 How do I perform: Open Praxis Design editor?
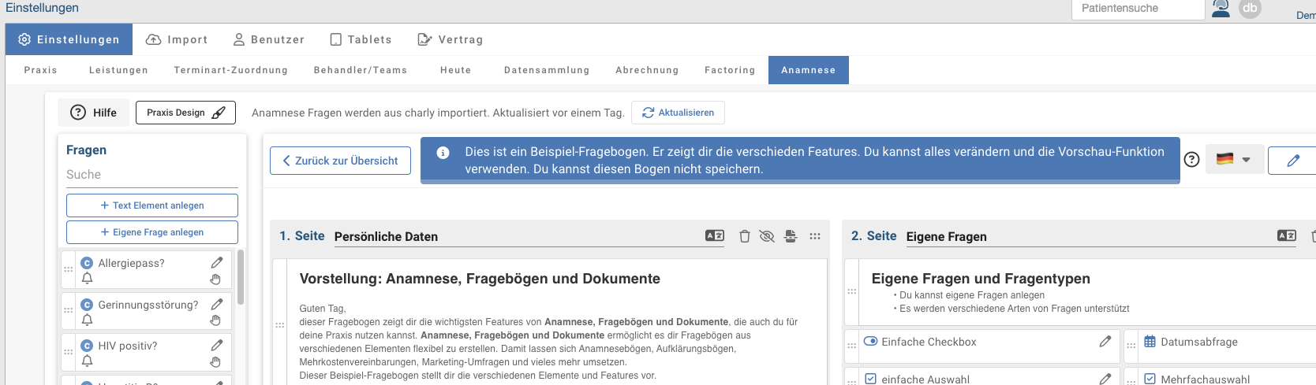185,113
